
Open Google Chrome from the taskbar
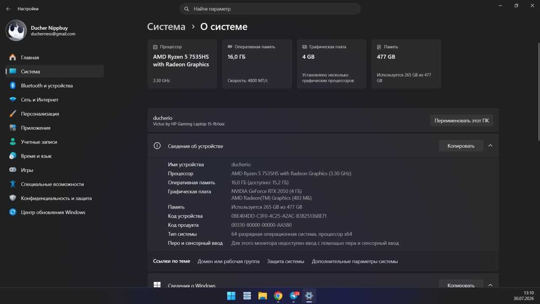278,296
